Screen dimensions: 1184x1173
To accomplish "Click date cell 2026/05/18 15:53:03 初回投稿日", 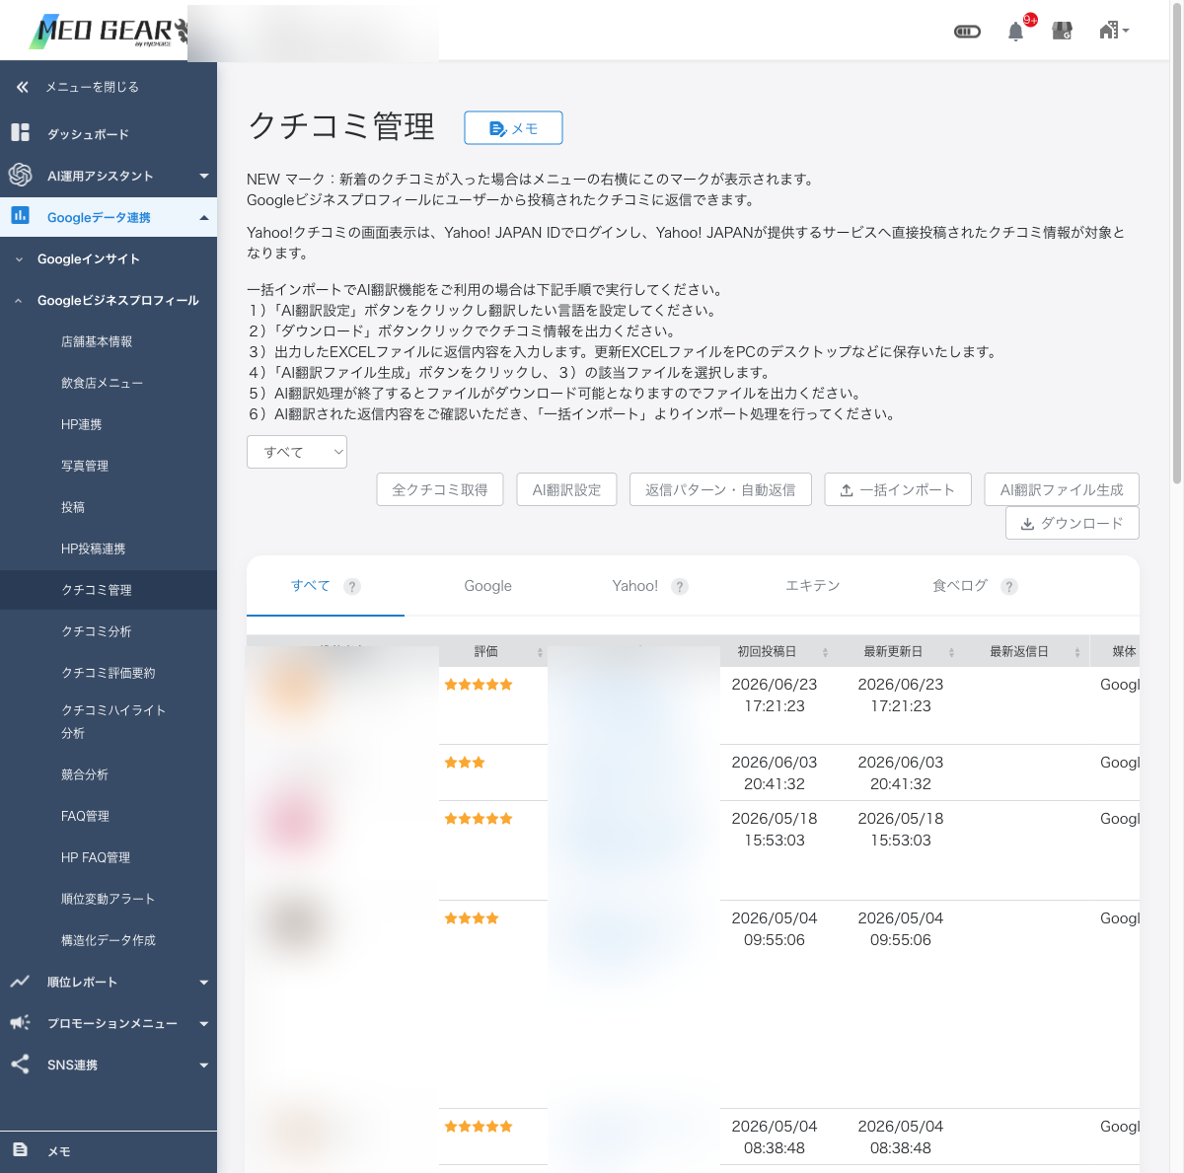I will click(775, 829).
